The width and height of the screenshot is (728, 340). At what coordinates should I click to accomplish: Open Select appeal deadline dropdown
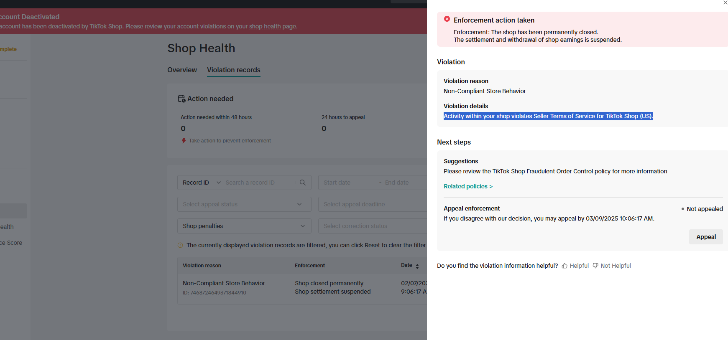point(373,204)
